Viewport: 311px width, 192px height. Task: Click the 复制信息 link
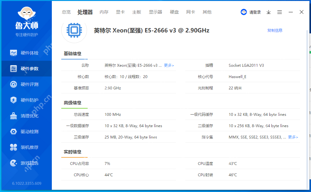275,30
